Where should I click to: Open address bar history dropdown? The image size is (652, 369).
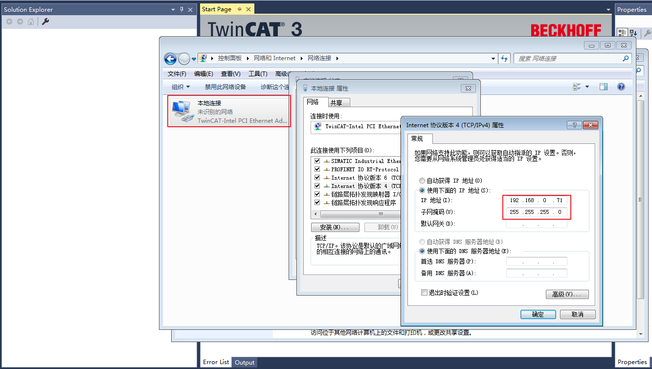(x=493, y=58)
